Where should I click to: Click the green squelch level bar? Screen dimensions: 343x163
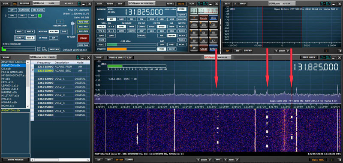[112, 45]
